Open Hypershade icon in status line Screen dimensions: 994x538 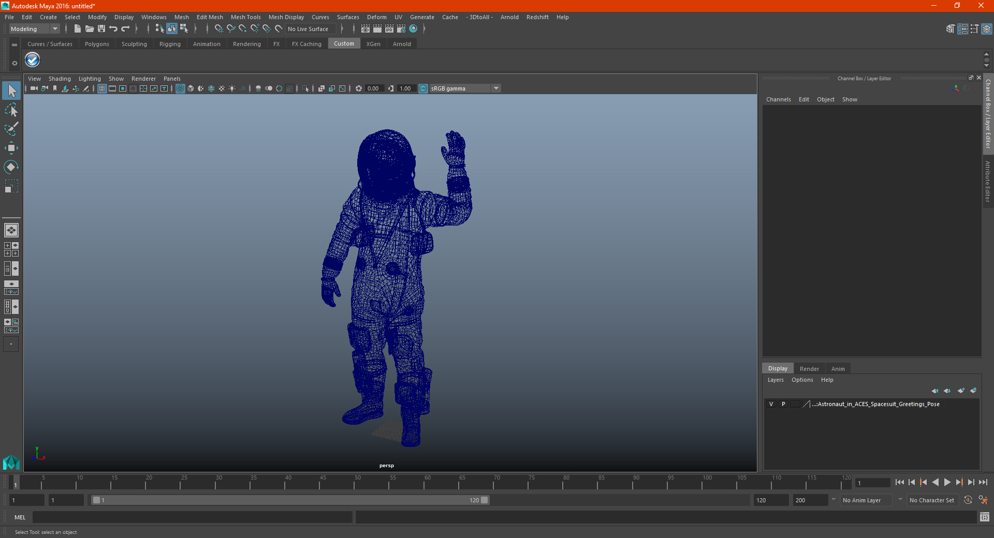[413, 29]
